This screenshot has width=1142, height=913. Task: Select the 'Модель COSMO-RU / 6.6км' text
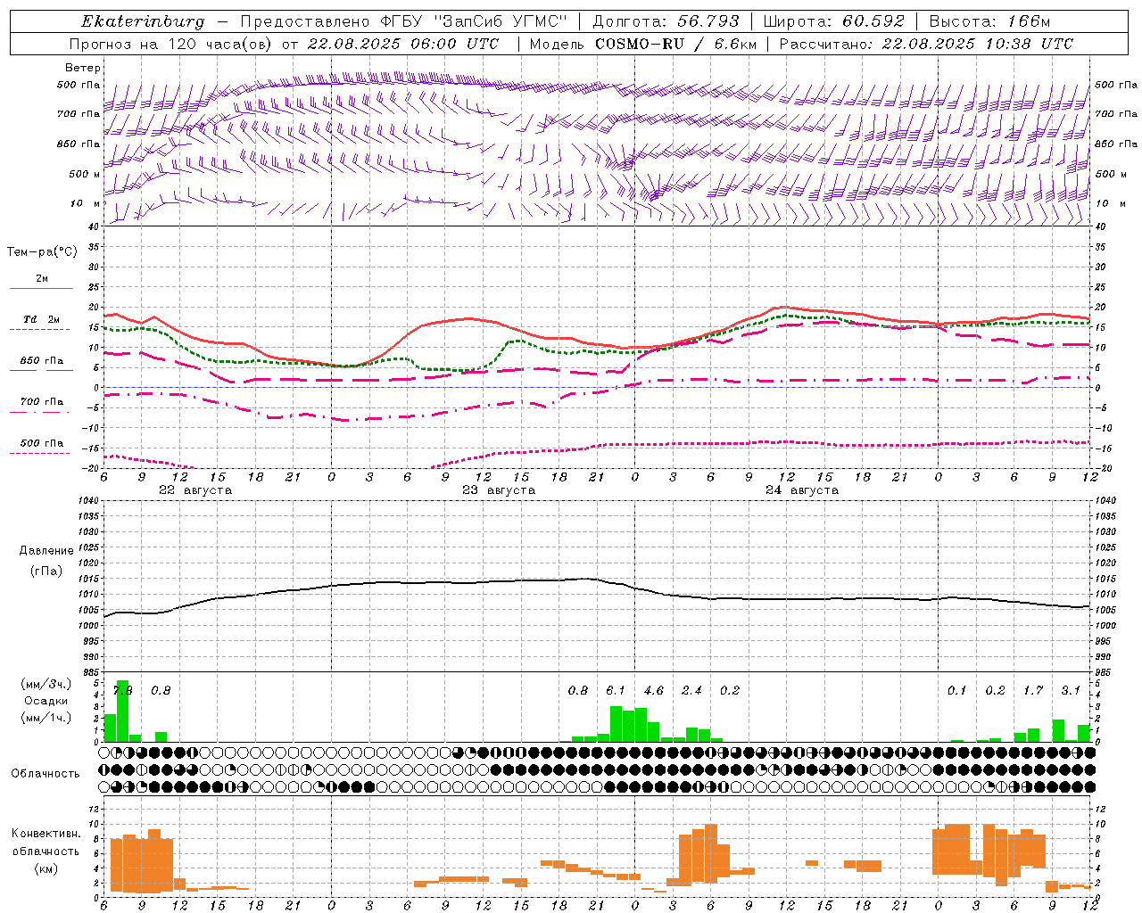pyautogui.click(x=642, y=44)
